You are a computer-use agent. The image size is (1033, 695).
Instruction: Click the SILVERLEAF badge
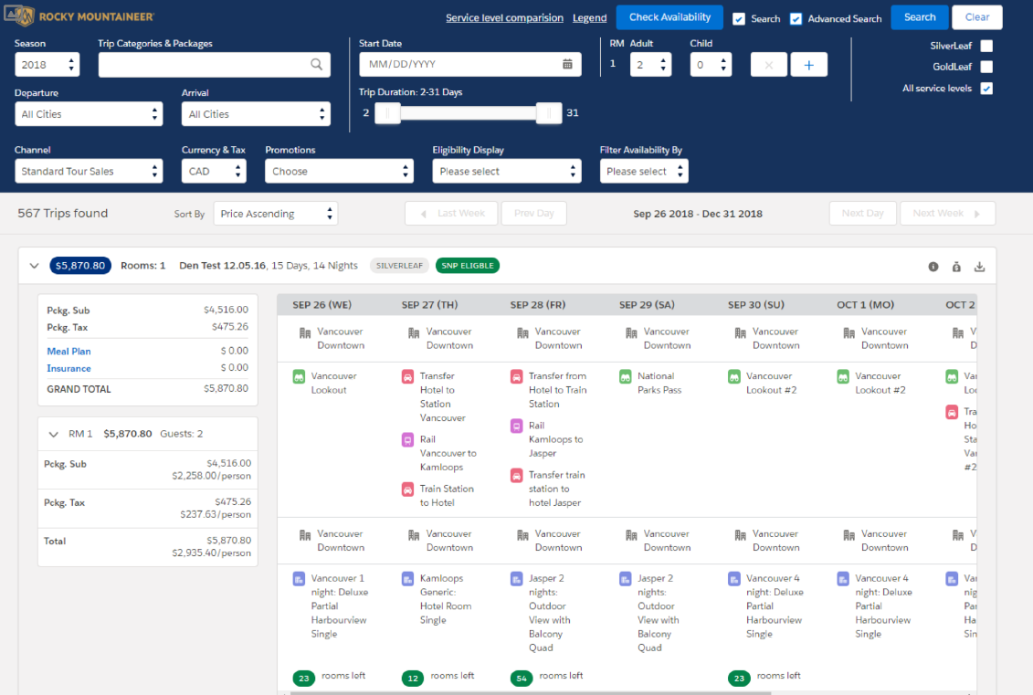399,266
